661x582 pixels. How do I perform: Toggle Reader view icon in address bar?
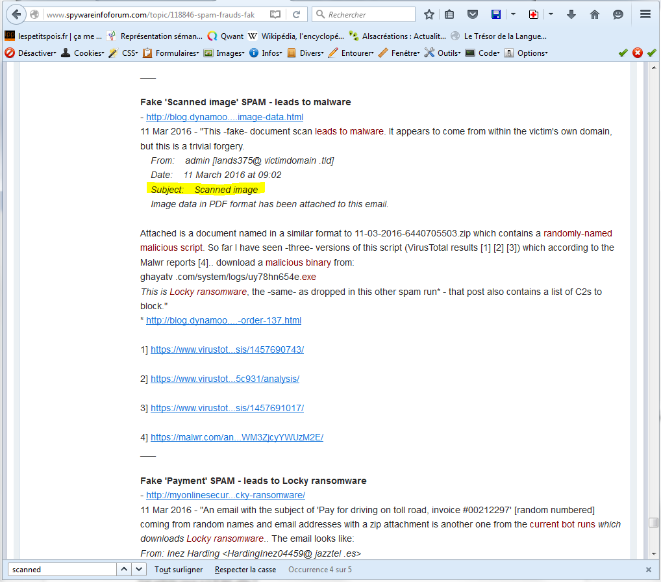point(275,14)
